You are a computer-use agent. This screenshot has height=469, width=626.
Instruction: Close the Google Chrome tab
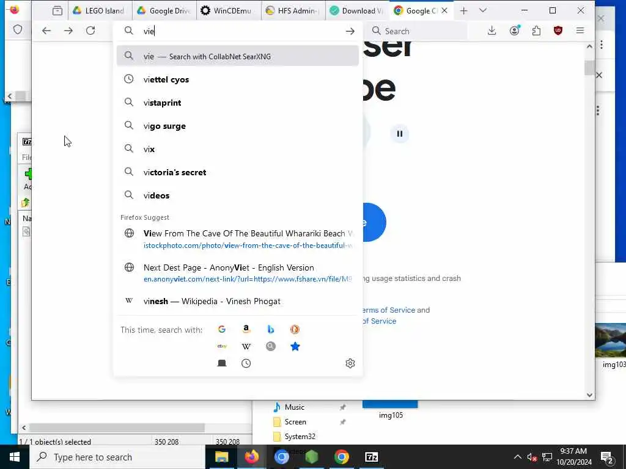pyautogui.click(x=444, y=11)
